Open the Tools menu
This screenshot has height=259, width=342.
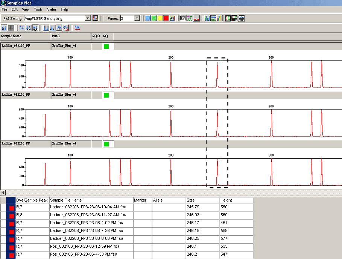(38, 9)
